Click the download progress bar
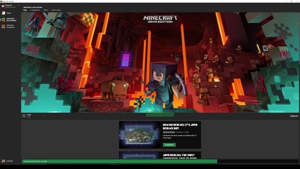Viewport: 300px width, 169px height. coord(160,161)
